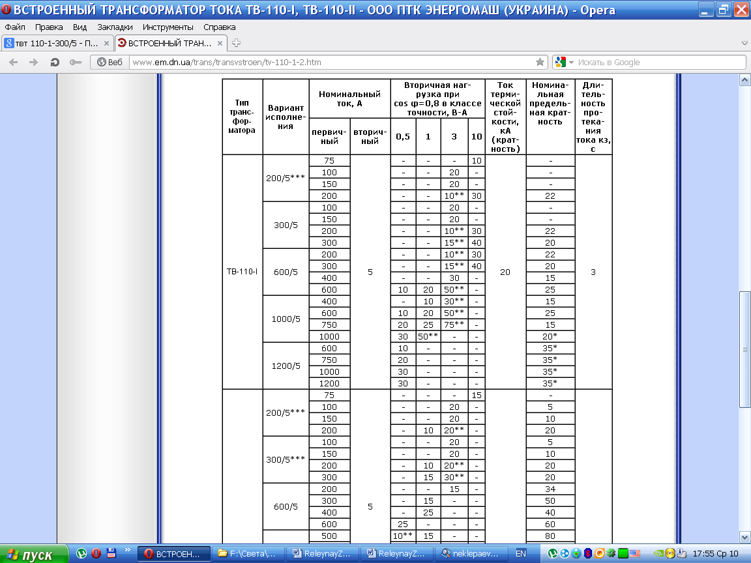Click the 'Ток термической стойкости' header
This screenshot has height=563, width=751.
(505, 117)
